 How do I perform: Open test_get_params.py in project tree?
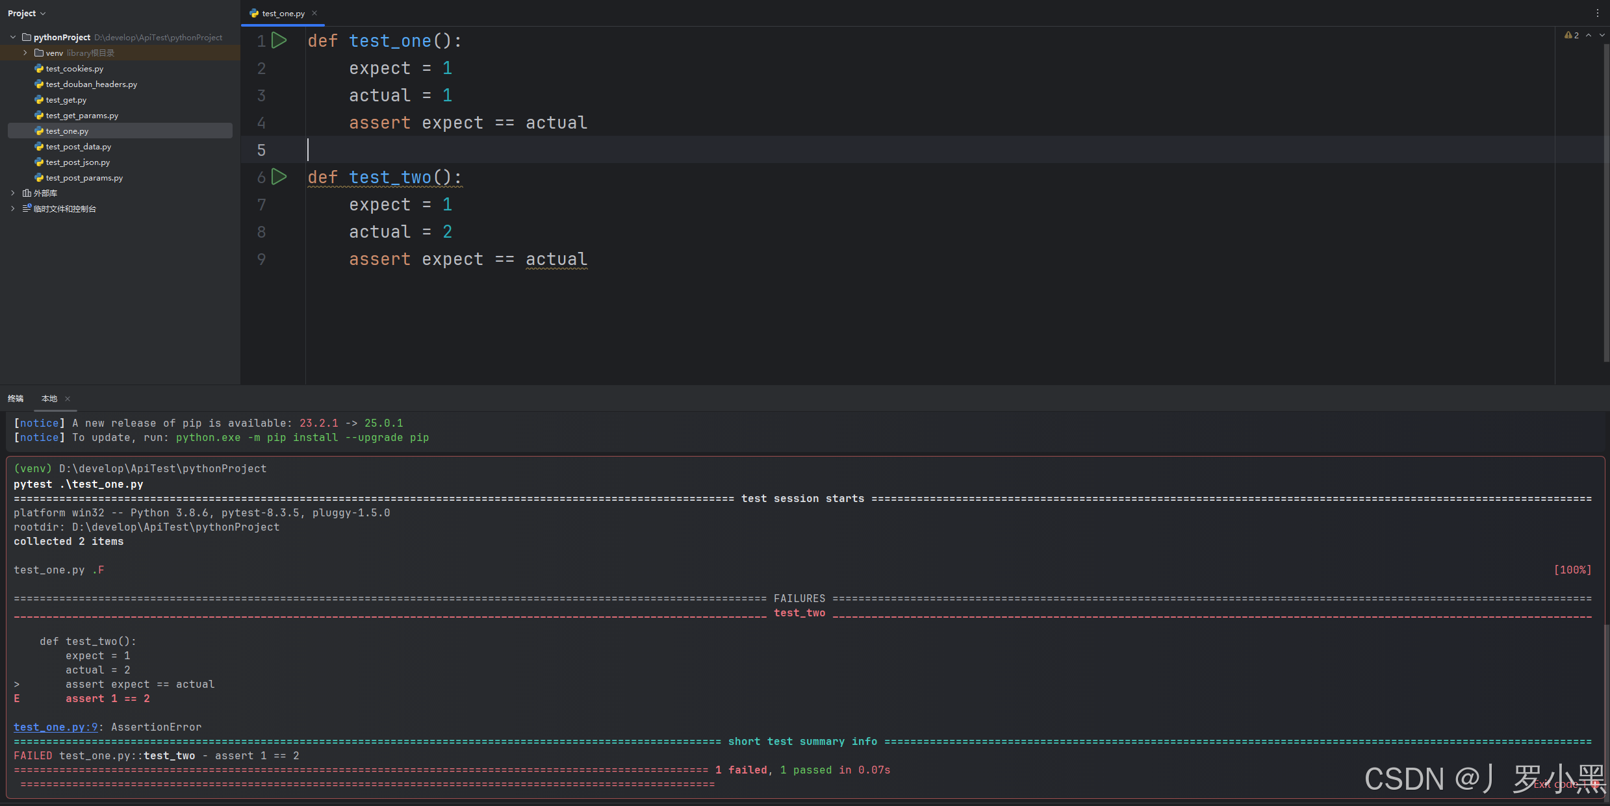(82, 115)
